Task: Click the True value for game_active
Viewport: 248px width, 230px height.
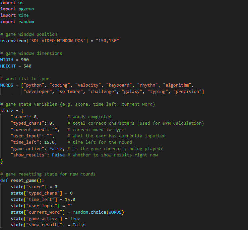Action: click(75, 218)
